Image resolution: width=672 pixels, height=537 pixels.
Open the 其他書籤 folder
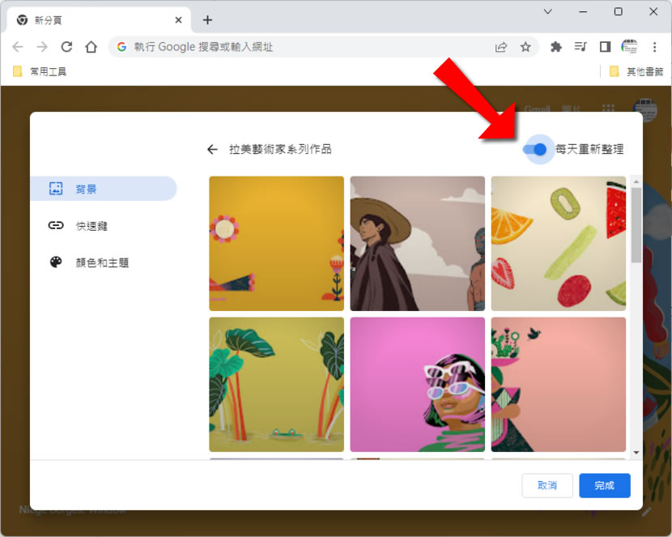click(636, 71)
